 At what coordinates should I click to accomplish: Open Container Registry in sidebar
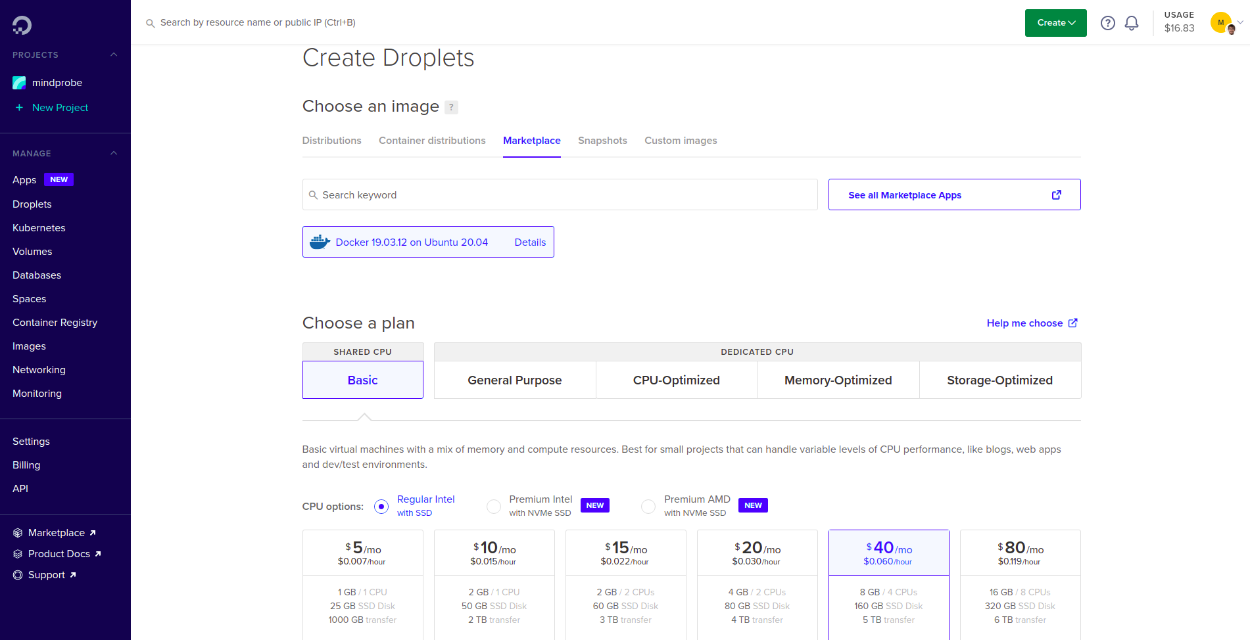[x=55, y=323]
